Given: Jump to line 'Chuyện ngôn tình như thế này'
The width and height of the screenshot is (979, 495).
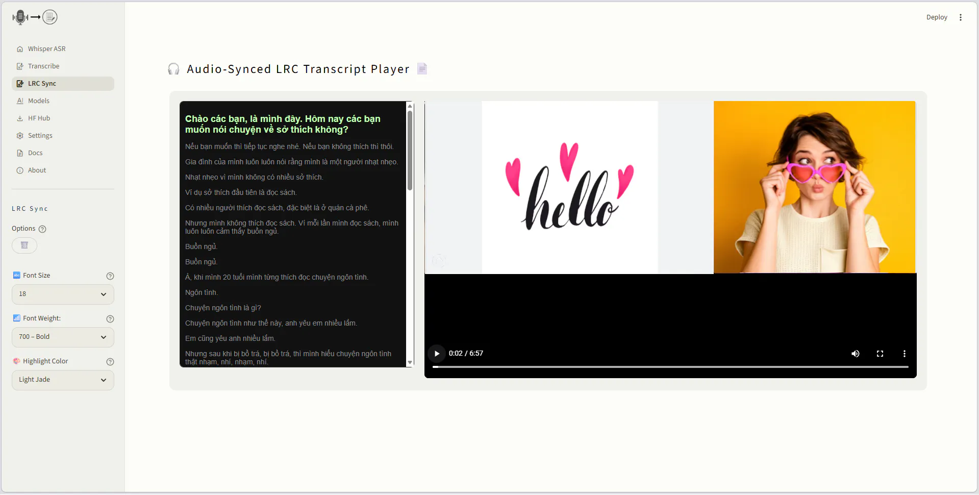Looking at the screenshot, I should [x=271, y=324].
